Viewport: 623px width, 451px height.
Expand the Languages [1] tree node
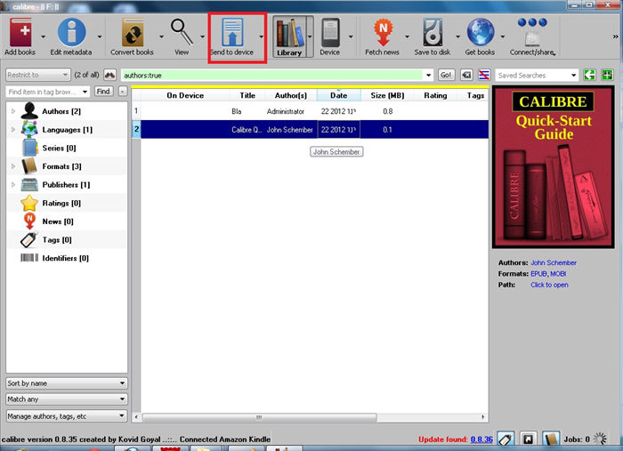(13, 129)
